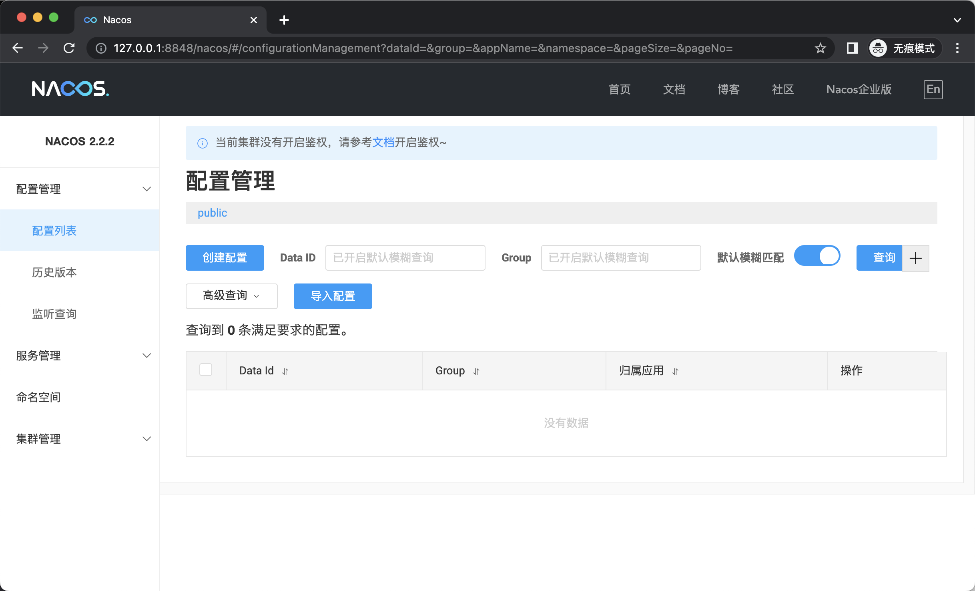Go to 命名空间 in the sidebar
975x591 pixels.
coord(38,397)
